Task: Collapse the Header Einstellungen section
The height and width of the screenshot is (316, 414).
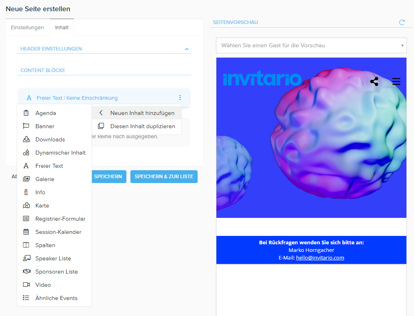Action: [x=186, y=49]
